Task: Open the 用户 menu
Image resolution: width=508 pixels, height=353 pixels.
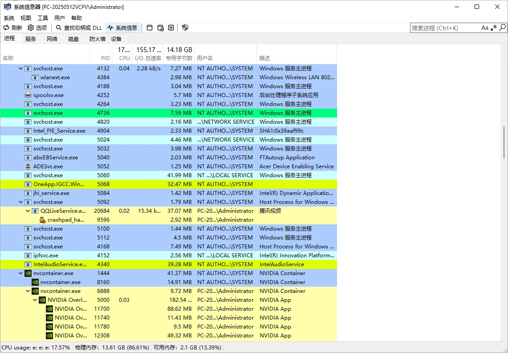Action: pos(59,18)
